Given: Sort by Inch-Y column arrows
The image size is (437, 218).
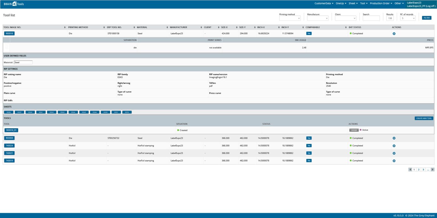Looking at the screenshot, I should [303, 27].
